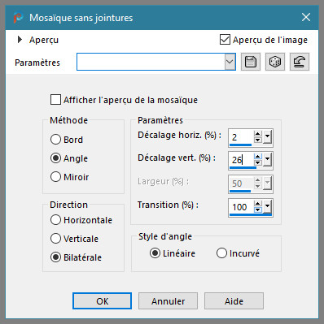Close the Mosaïque sans jointures dialog

(306, 17)
